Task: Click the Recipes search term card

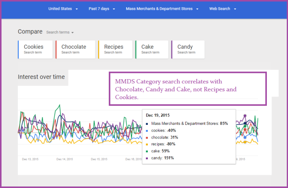Action: click(x=115, y=49)
